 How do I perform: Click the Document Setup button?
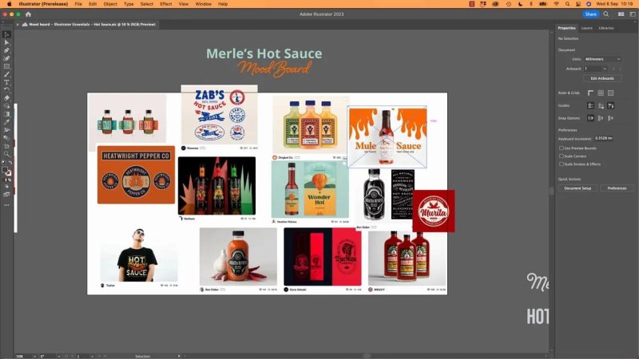pos(577,188)
